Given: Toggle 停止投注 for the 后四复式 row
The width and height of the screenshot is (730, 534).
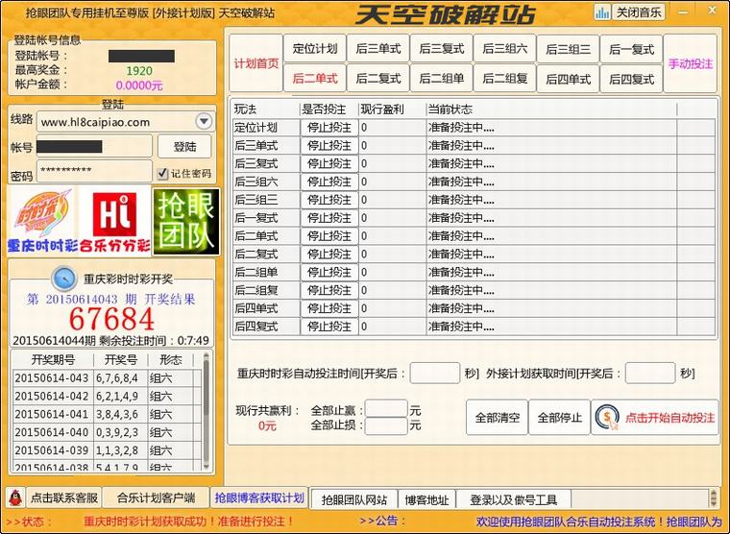Looking at the screenshot, I should (x=328, y=327).
